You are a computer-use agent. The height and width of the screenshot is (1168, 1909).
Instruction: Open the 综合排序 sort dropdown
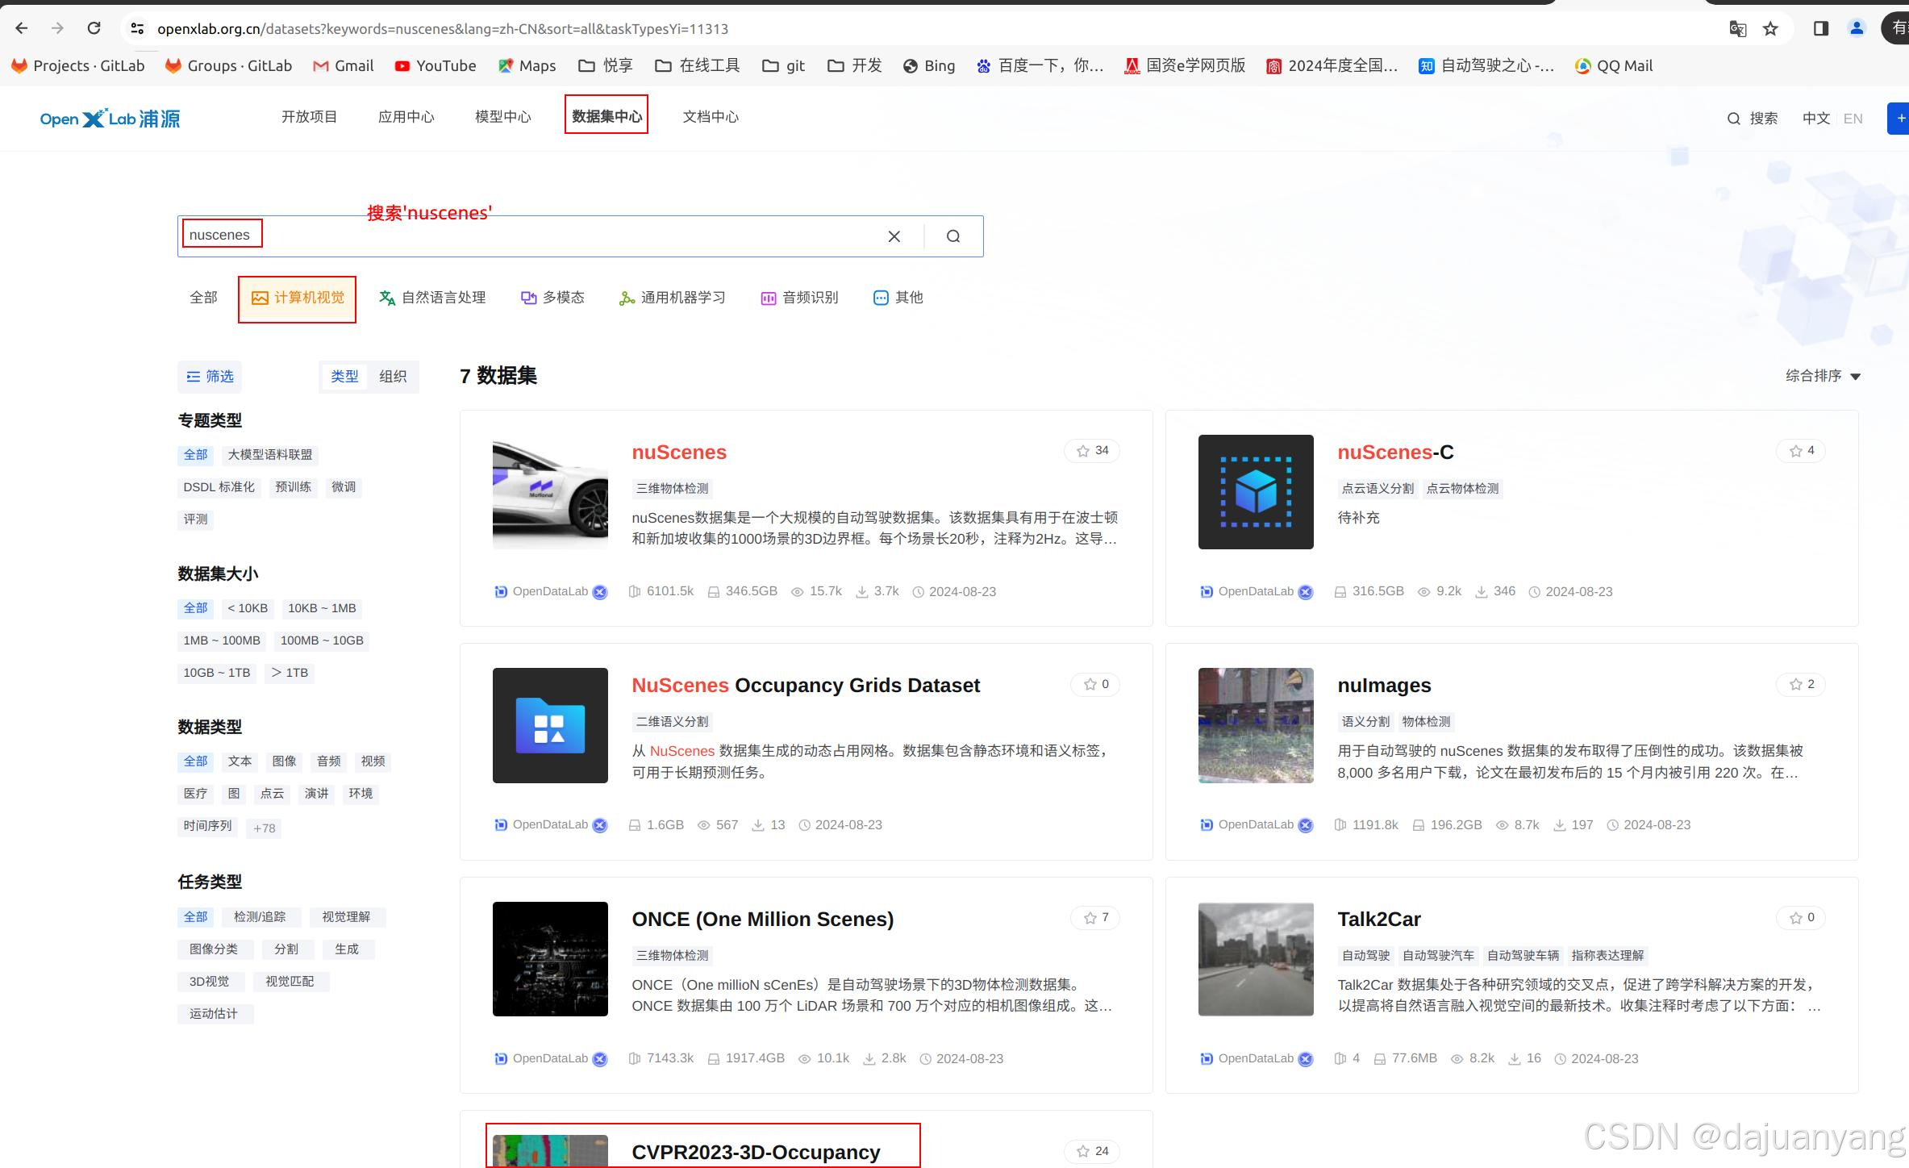tap(1822, 376)
